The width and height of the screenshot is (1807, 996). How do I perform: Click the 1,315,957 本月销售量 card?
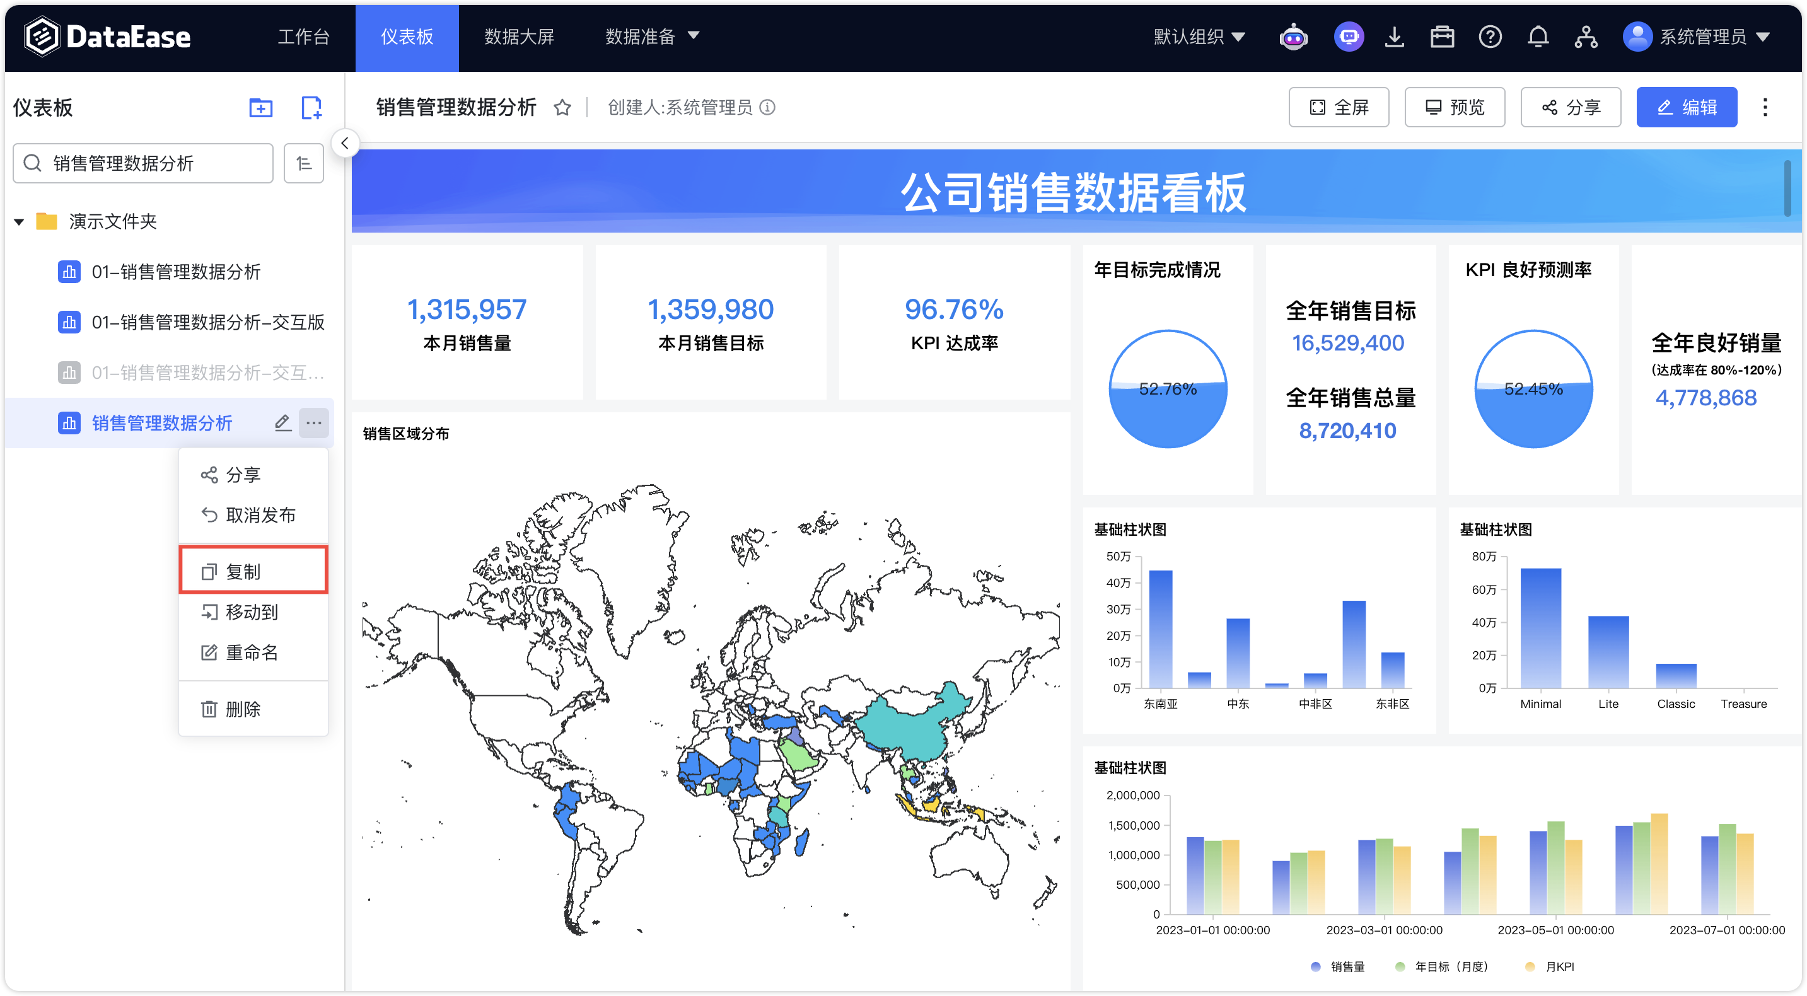467,323
